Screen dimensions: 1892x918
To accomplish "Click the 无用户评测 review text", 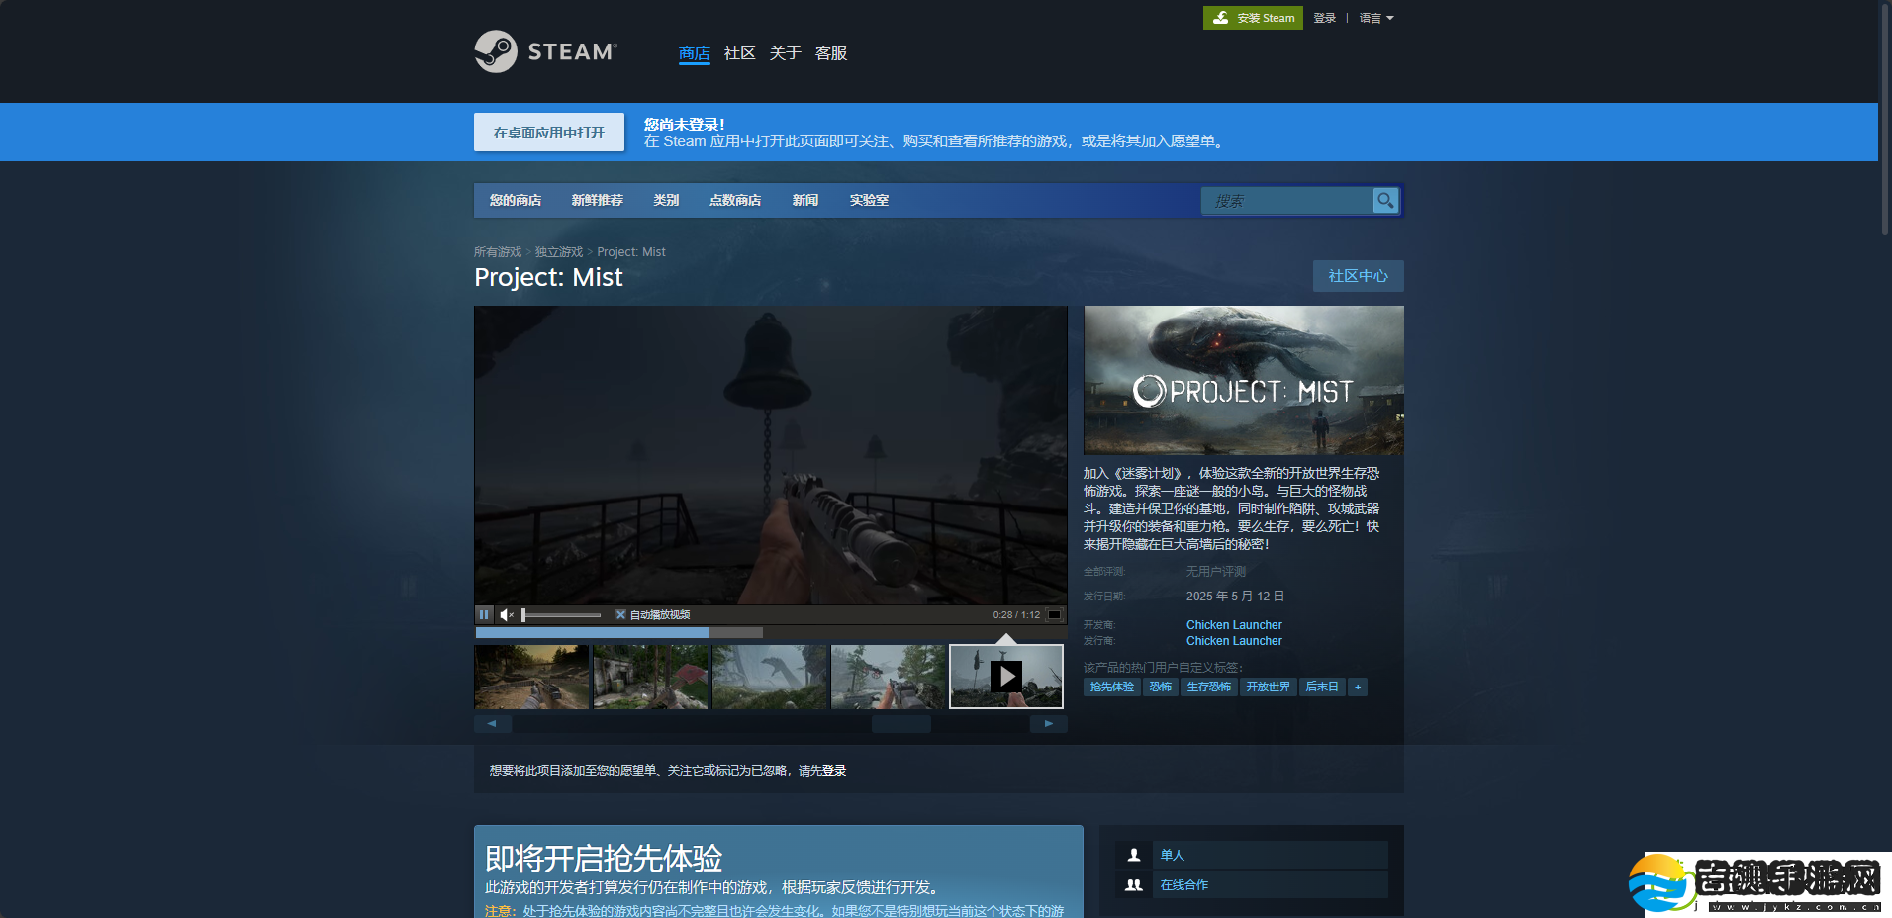I will click(x=1216, y=572).
